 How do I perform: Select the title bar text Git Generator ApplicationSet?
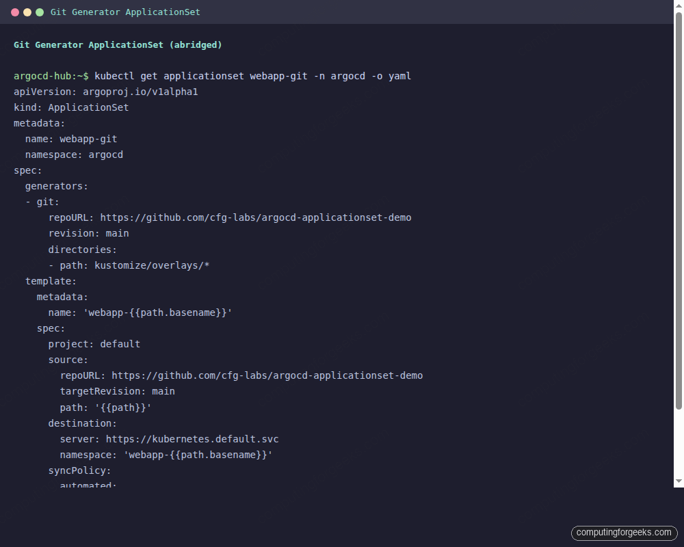pyautogui.click(x=125, y=12)
